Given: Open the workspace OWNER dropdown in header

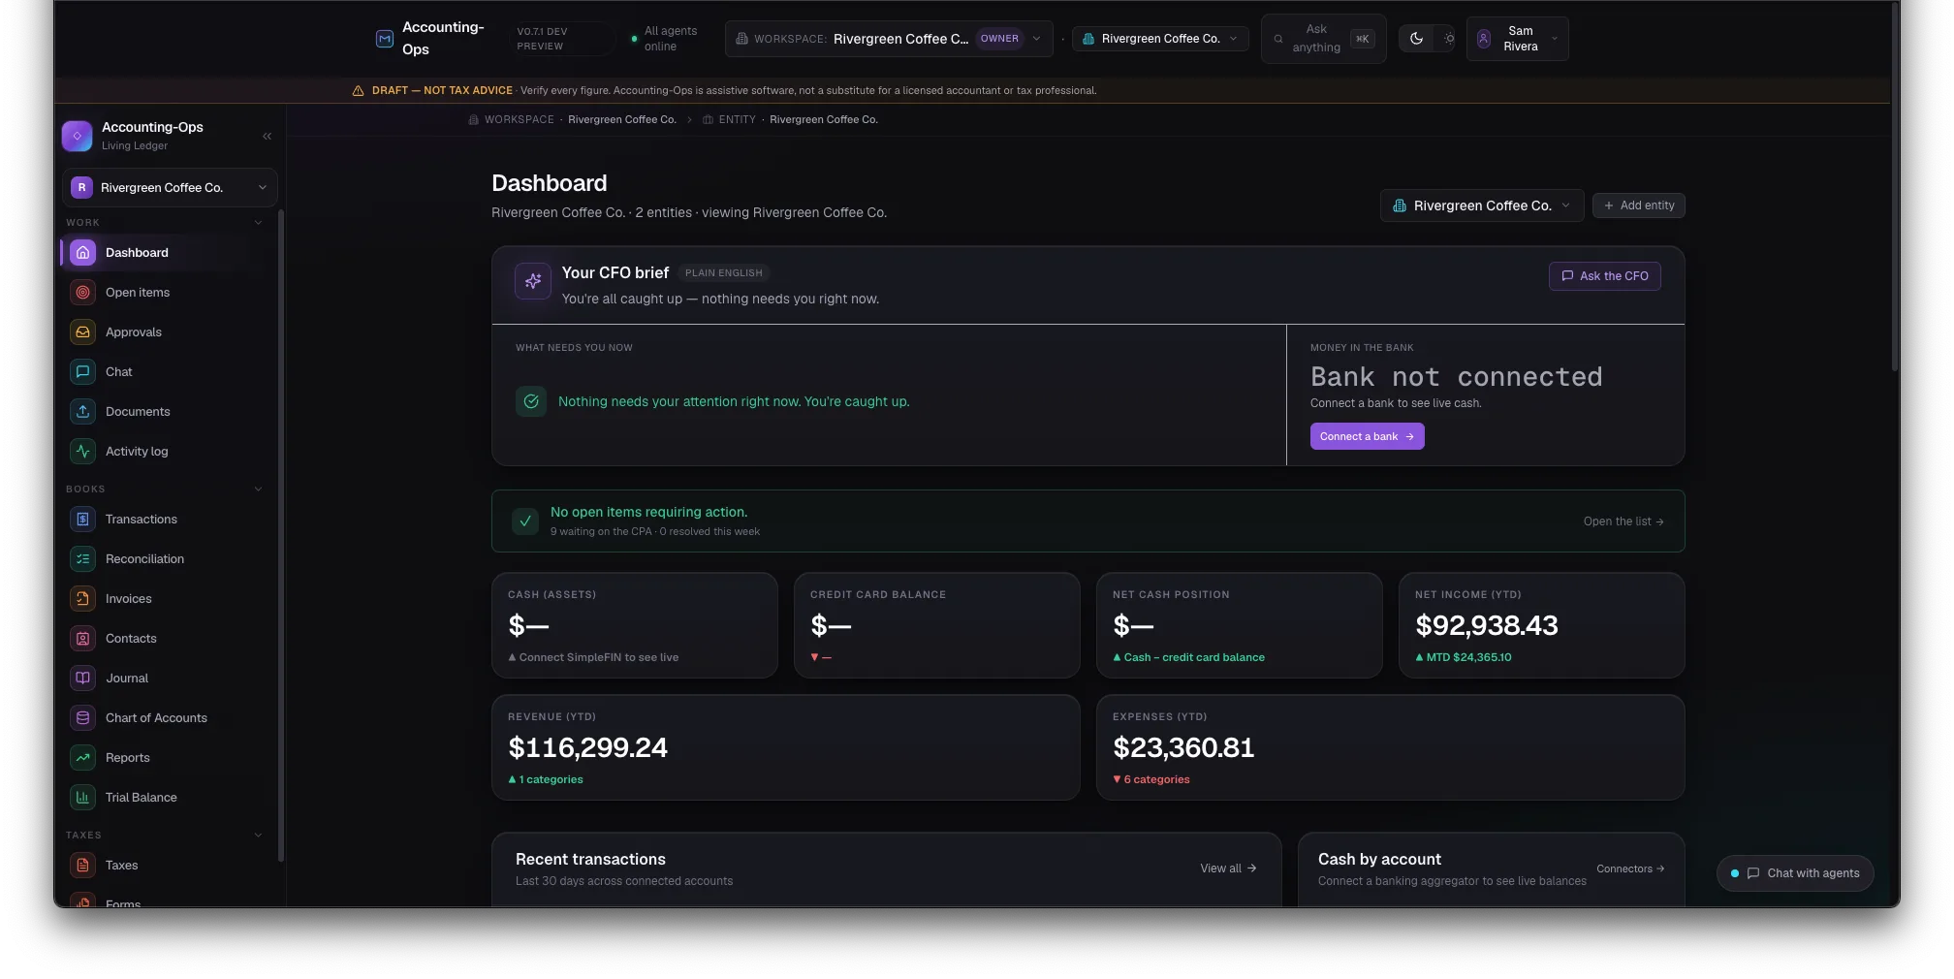Looking at the screenshot, I should click(x=889, y=39).
